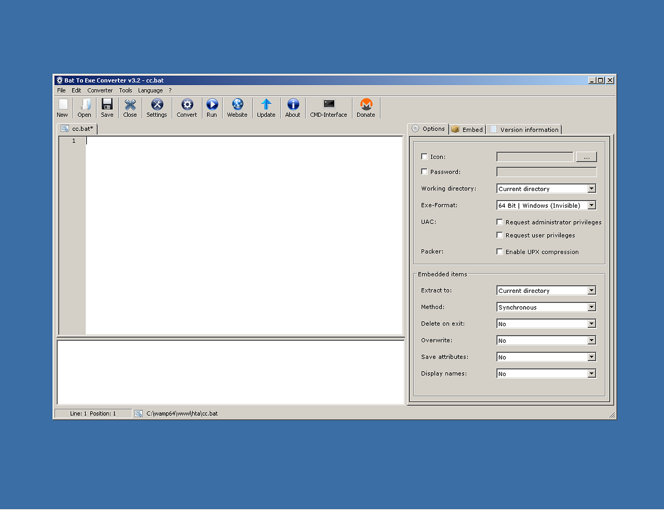This screenshot has width=664, height=510.
Task: Visit the website via the Website button
Action: 237,107
